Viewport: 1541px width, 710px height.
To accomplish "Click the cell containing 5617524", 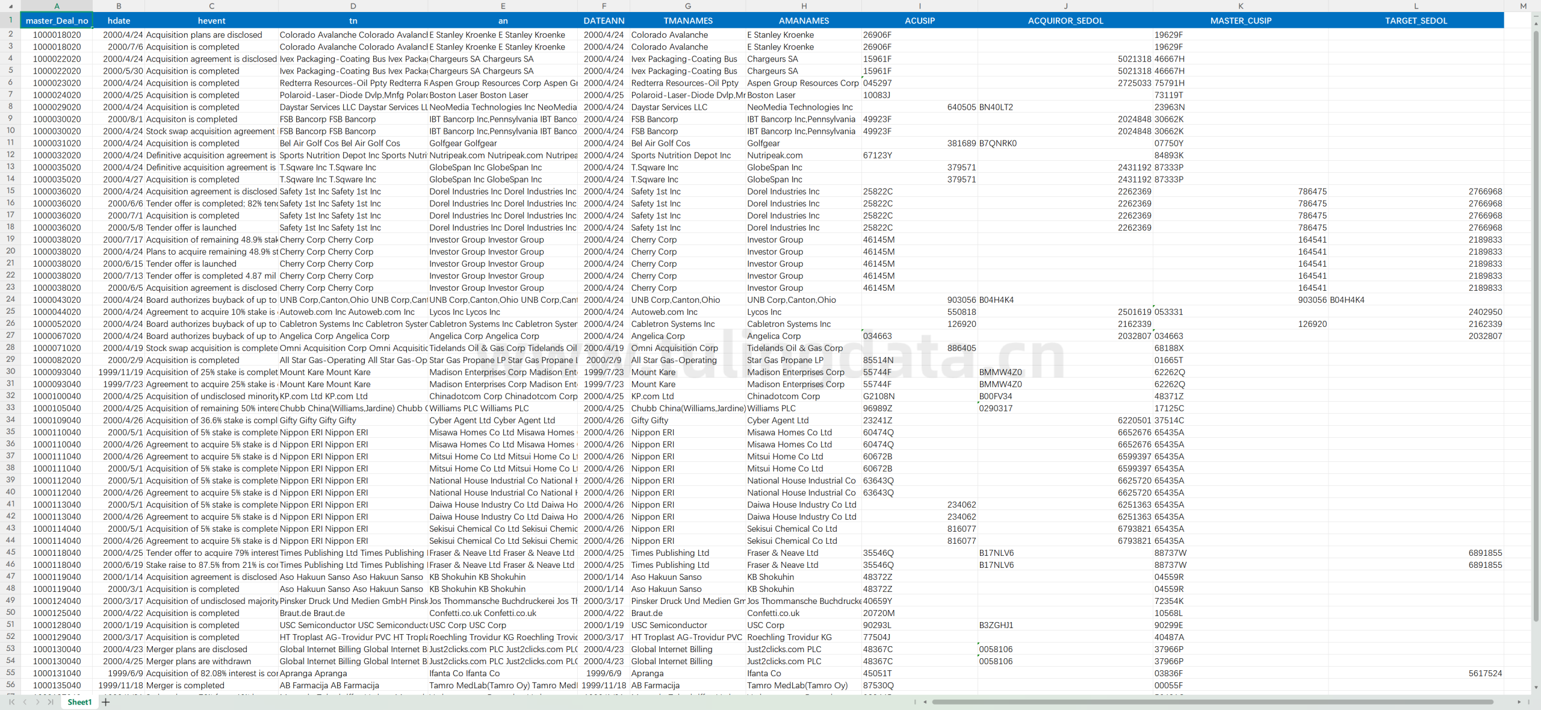I will click(x=1416, y=673).
